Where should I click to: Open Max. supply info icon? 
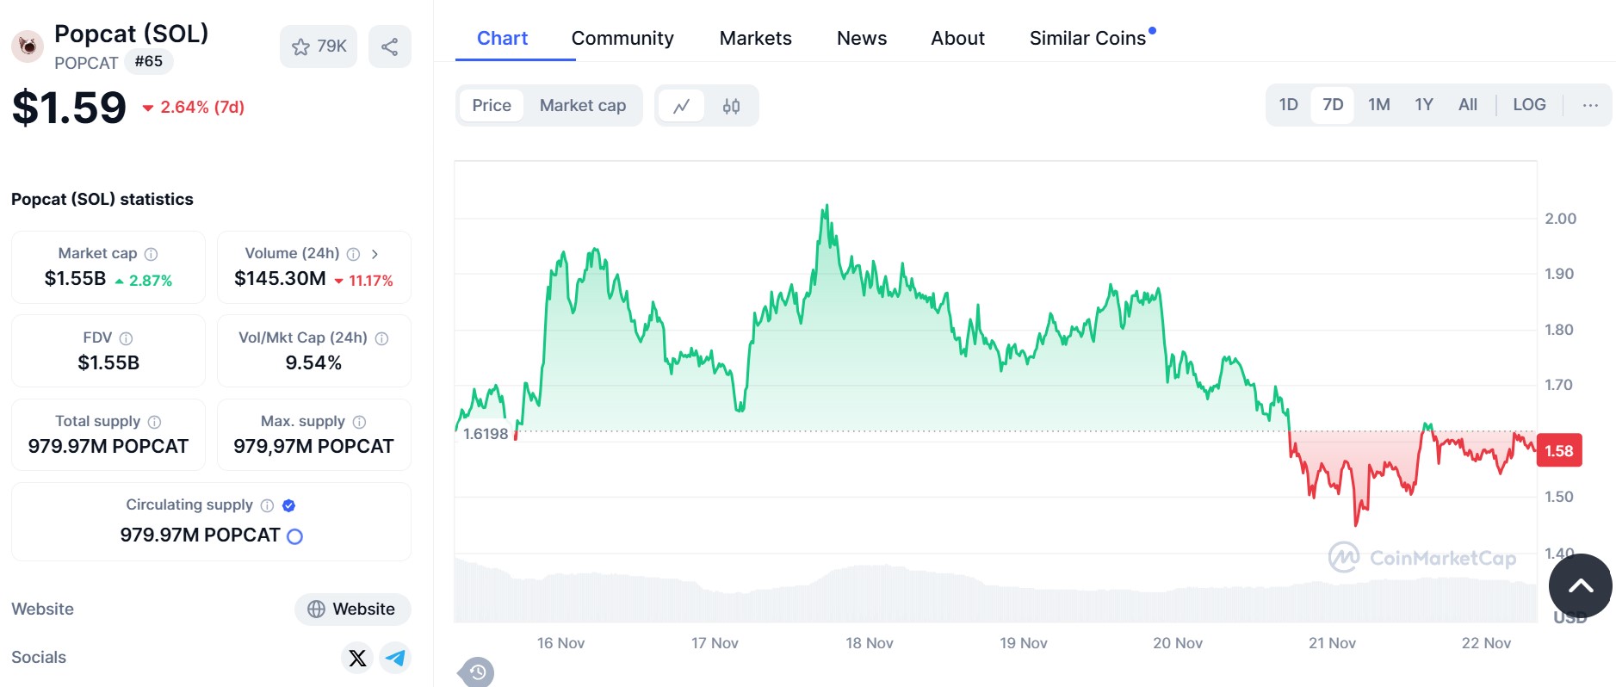pyautogui.click(x=359, y=422)
